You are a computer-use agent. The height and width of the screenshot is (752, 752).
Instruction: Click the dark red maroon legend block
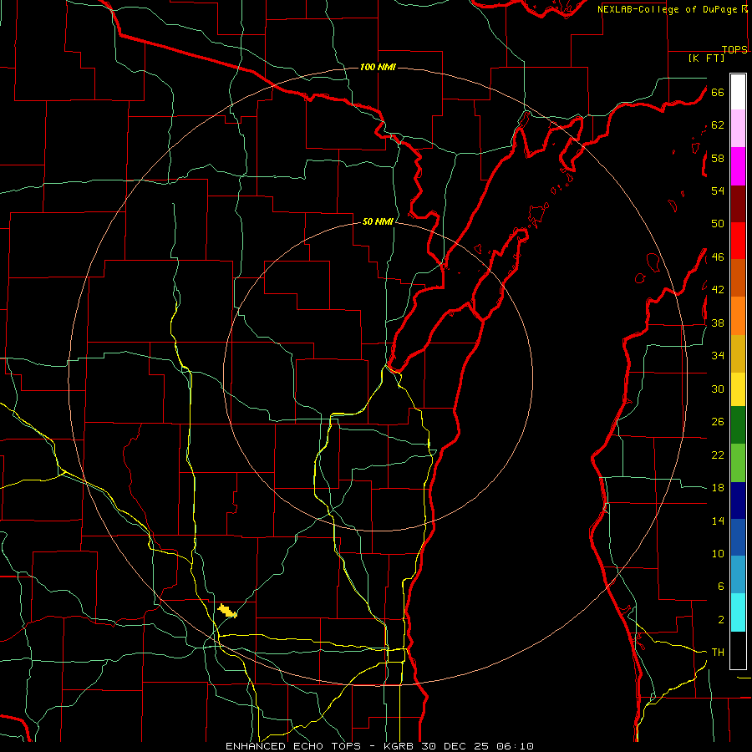(738, 203)
